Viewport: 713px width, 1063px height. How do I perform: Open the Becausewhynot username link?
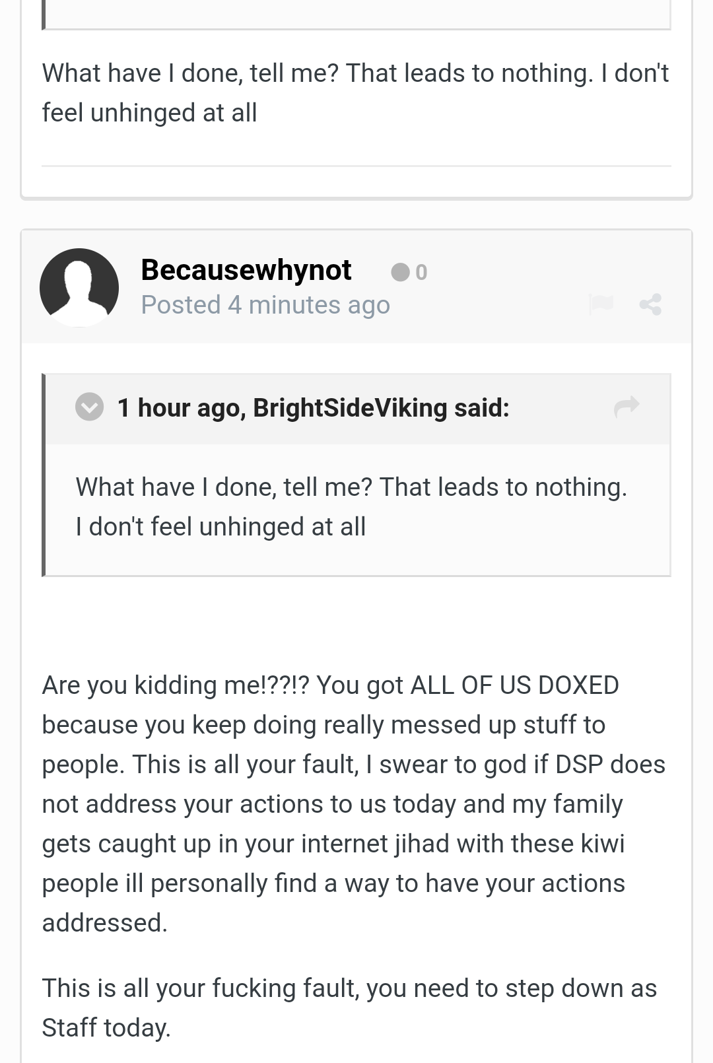point(246,270)
